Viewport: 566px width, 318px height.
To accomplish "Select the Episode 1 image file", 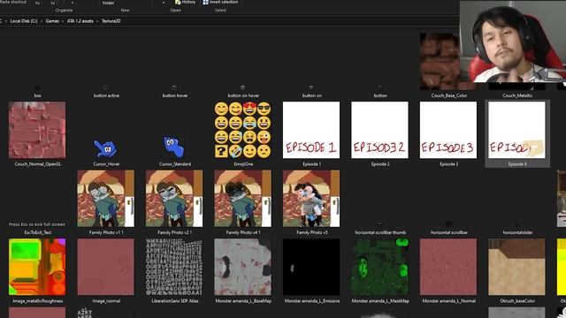I will 311,130.
